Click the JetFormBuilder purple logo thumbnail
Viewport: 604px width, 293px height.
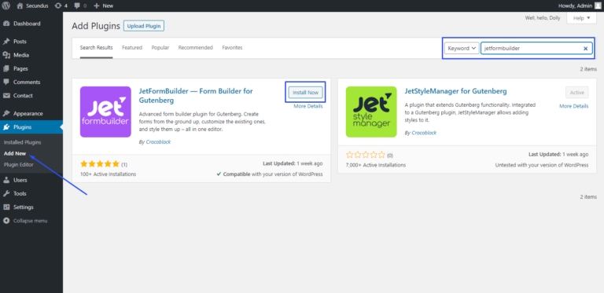point(105,112)
